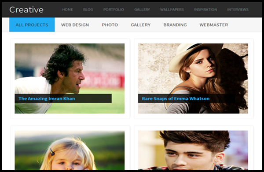Filter projects by WEB DESIGN
Viewport: 264px width, 172px height.
(75, 25)
